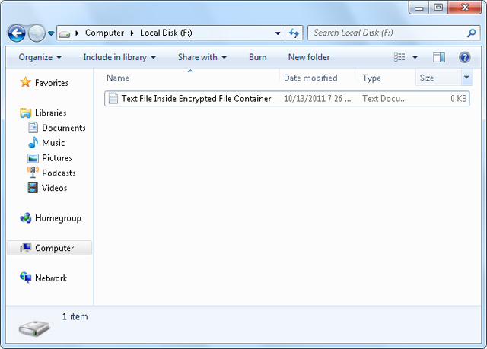
Task: Click the Text Docu... type cell
Action: click(x=384, y=99)
